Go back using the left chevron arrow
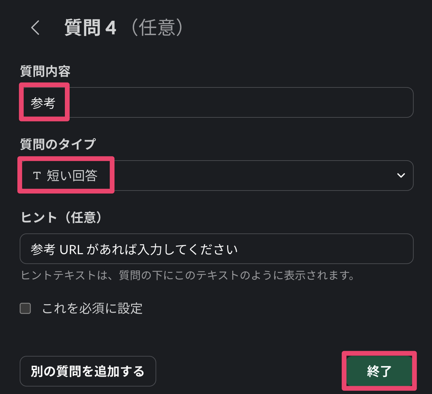This screenshot has width=432, height=394. (35, 28)
